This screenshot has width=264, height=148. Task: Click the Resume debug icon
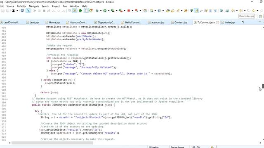click(x=35, y=11)
